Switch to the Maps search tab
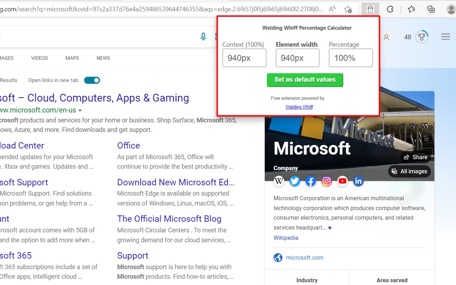This screenshot has width=456, height=285. (x=72, y=58)
